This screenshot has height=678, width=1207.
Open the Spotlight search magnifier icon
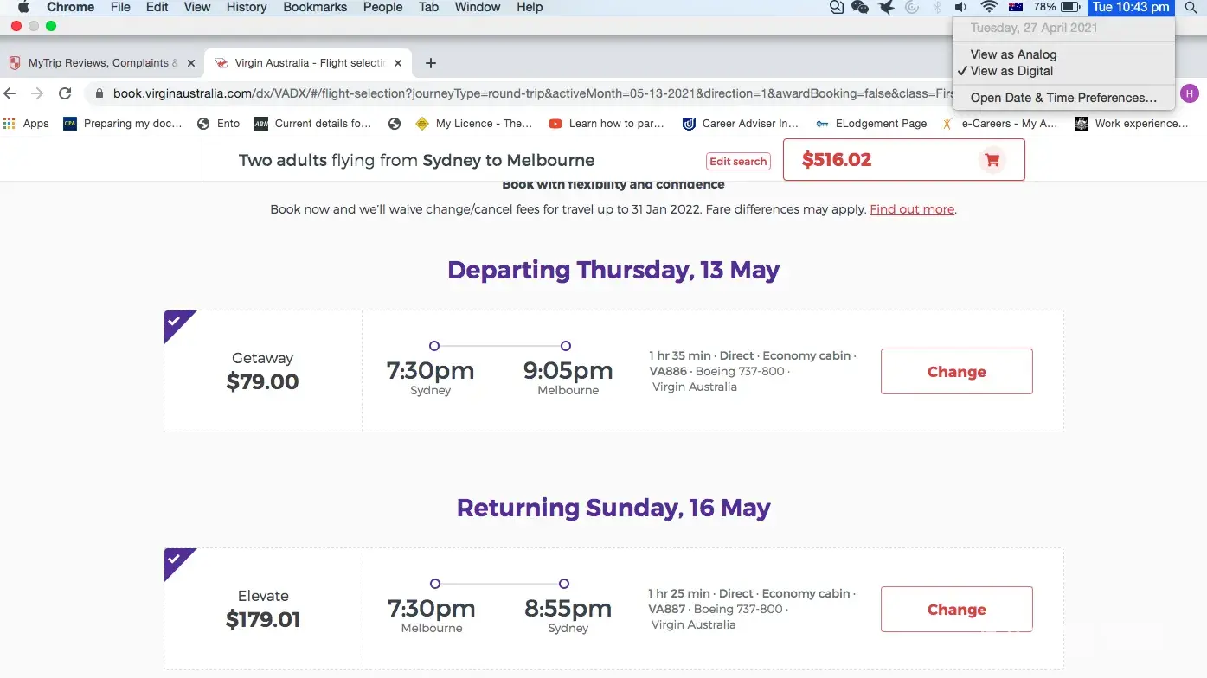point(1191,7)
